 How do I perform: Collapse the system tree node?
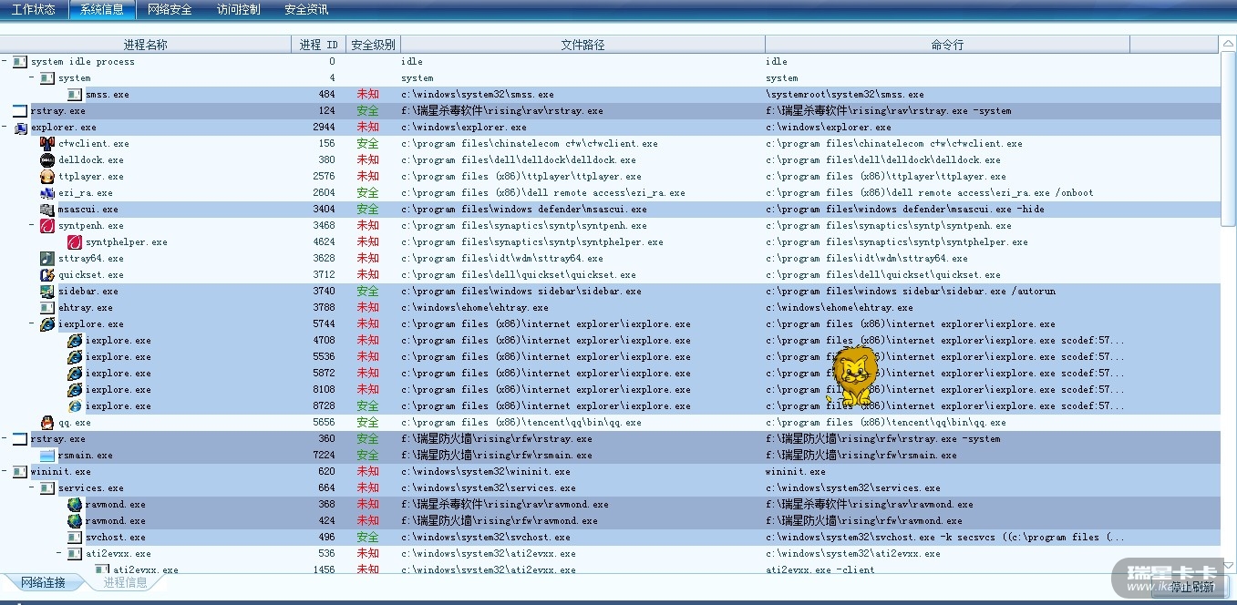point(32,78)
